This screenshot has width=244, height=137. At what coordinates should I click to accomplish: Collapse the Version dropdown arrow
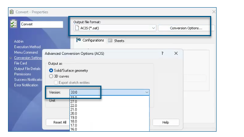(147, 92)
